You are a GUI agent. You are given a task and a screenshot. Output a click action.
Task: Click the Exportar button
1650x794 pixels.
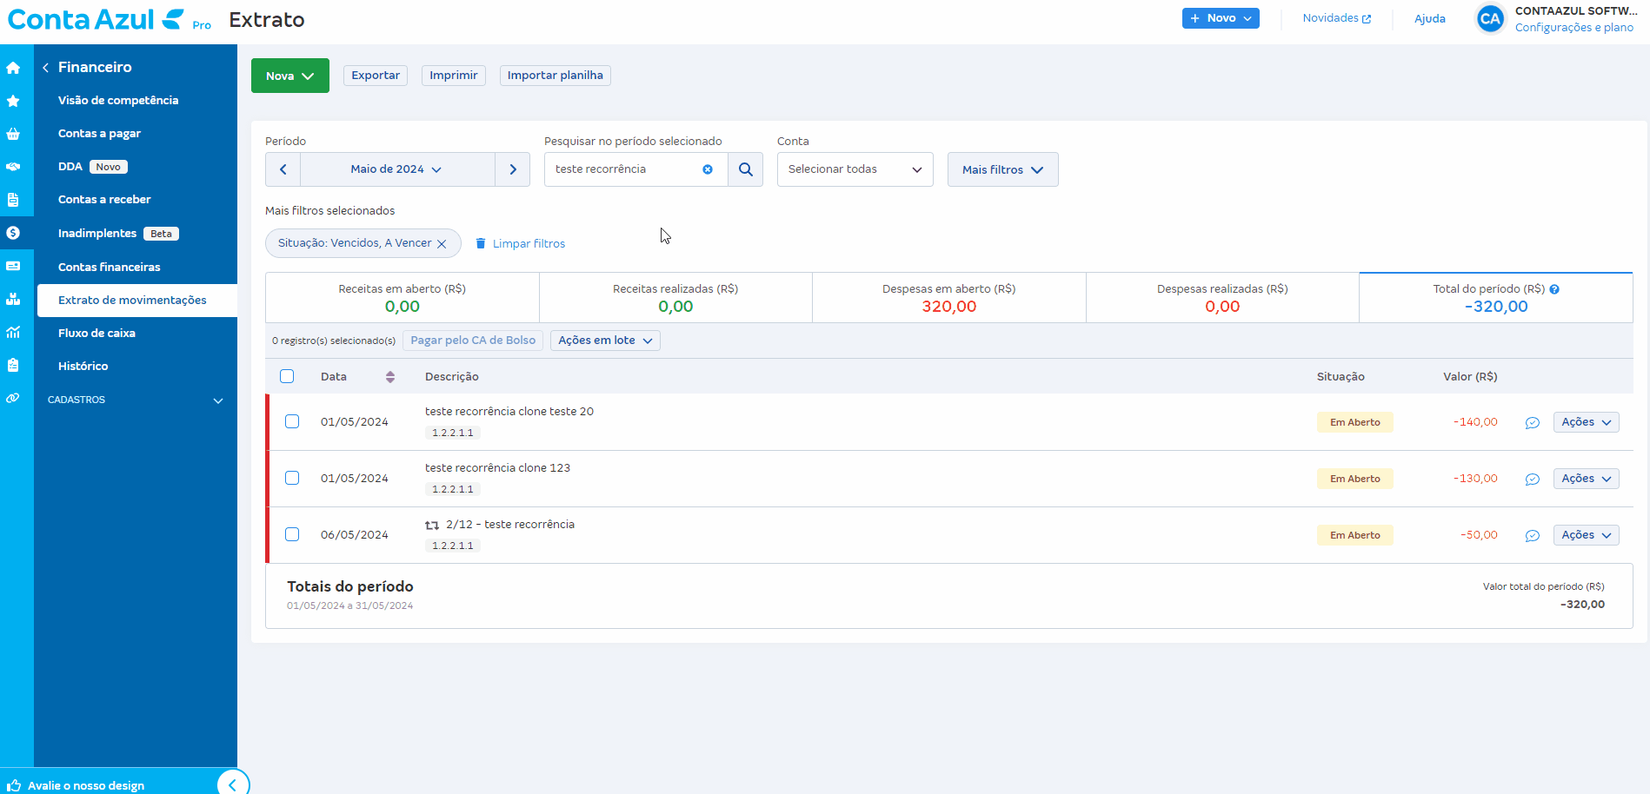pos(376,76)
